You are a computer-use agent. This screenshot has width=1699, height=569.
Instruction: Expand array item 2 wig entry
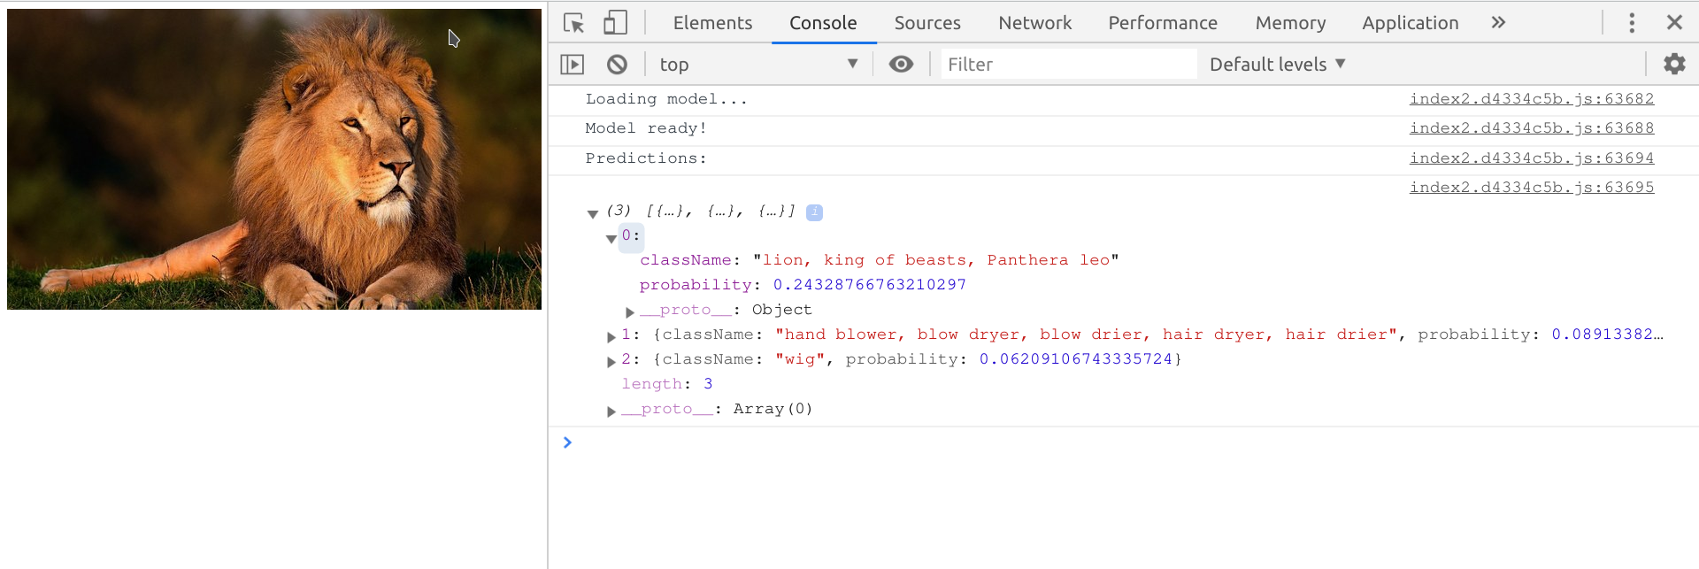click(611, 361)
